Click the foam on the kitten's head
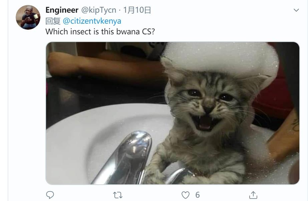308x201 pixels. [x=220, y=59]
